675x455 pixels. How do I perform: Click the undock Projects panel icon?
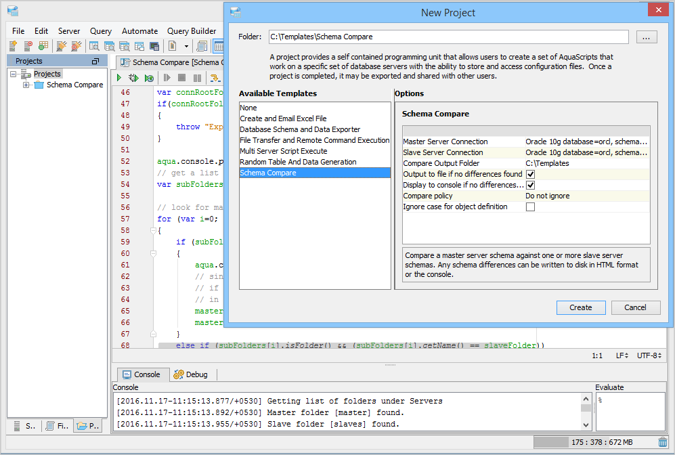(x=95, y=62)
